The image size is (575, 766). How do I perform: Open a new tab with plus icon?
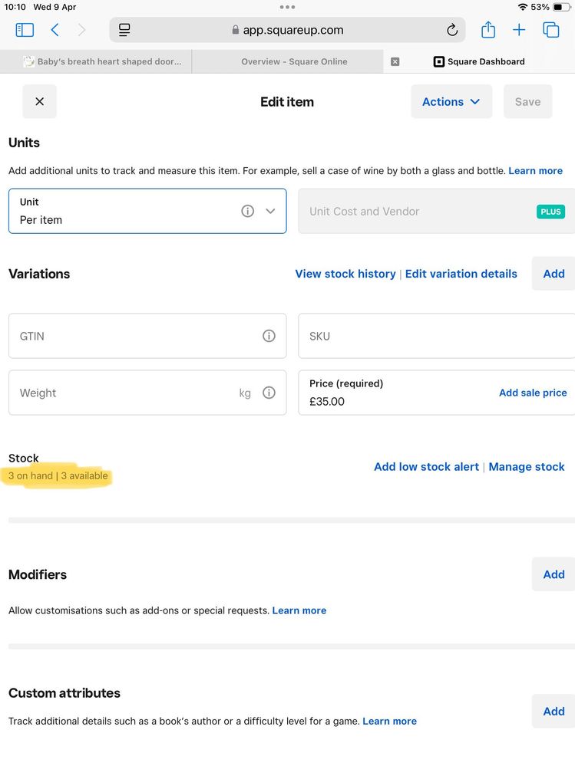pos(520,30)
